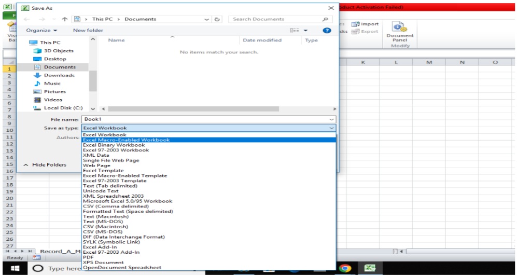
Task: Choose CSV (Macintosh) format
Action: click(x=208, y=227)
